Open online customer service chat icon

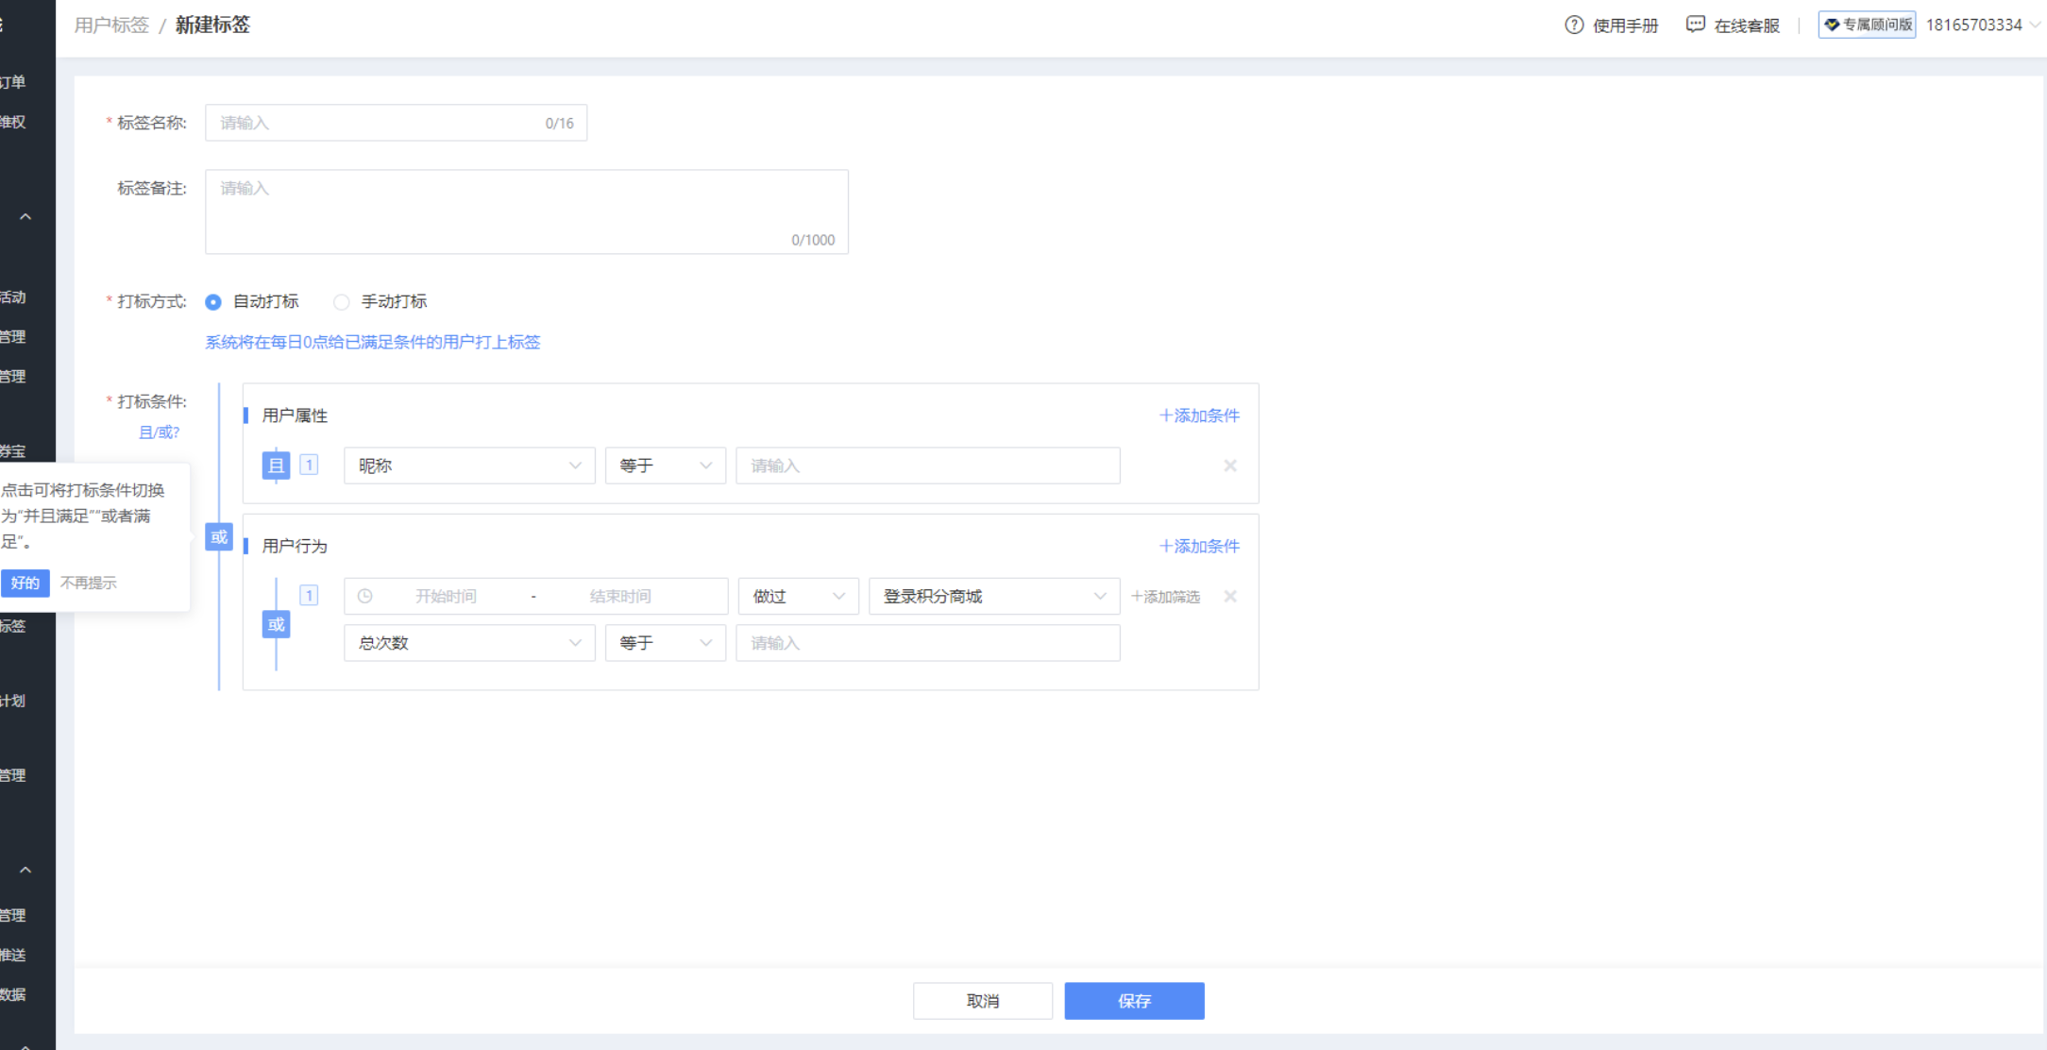(1696, 25)
